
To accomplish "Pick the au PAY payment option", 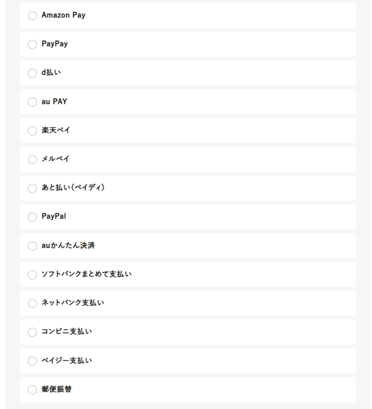I will pos(33,102).
